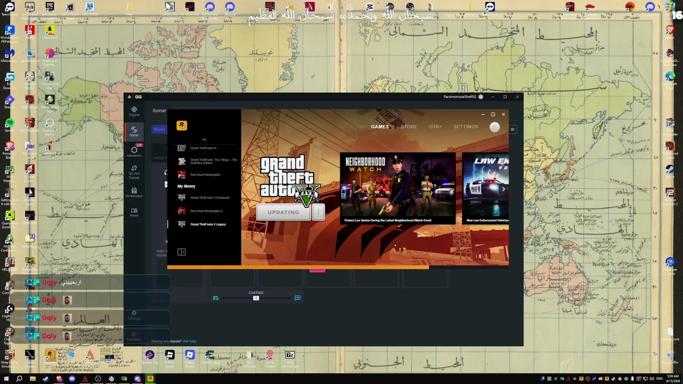Image resolution: width=683 pixels, height=384 pixels.
Task: Open the Roblox Studio desktop shortcut
Action: point(170,357)
